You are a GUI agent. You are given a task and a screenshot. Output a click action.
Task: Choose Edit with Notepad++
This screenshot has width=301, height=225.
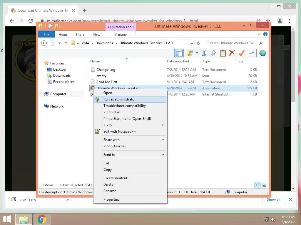click(x=130, y=132)
